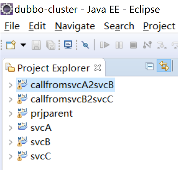
Task: Click the New wizard toolbar icon
Action: (x=10, y=45)
